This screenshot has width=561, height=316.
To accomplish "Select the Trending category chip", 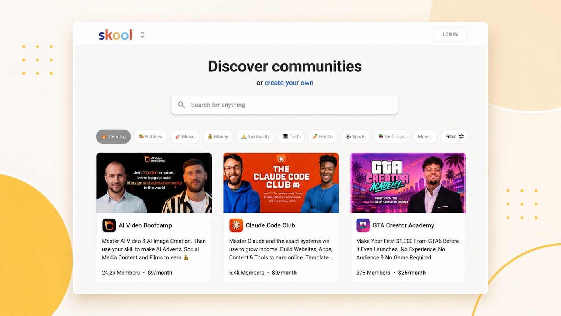I will click(x=113, y=136).
